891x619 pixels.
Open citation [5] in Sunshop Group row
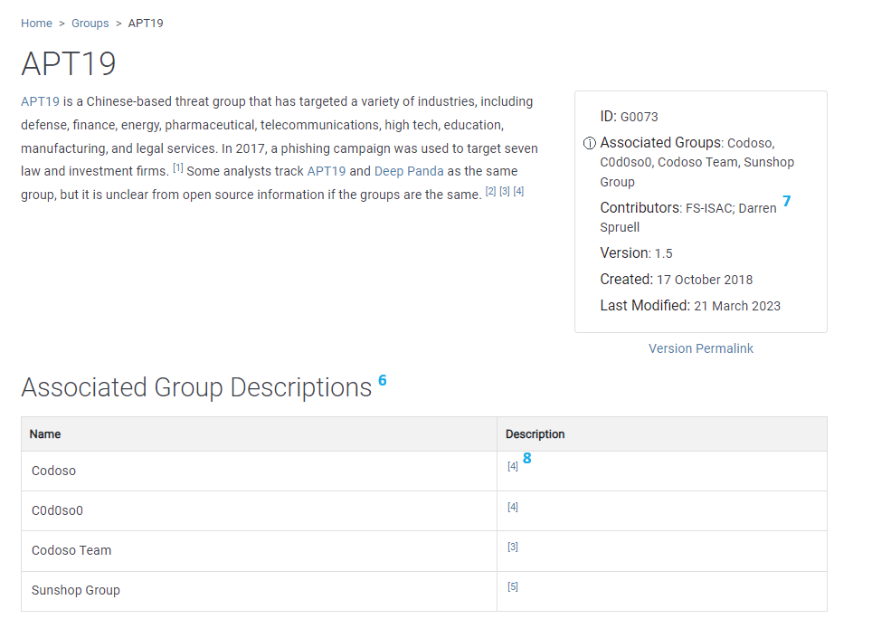(x=513, y=586)
